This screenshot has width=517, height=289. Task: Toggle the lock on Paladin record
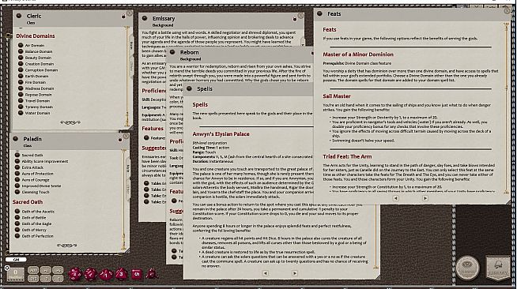[x=120, y=139]
